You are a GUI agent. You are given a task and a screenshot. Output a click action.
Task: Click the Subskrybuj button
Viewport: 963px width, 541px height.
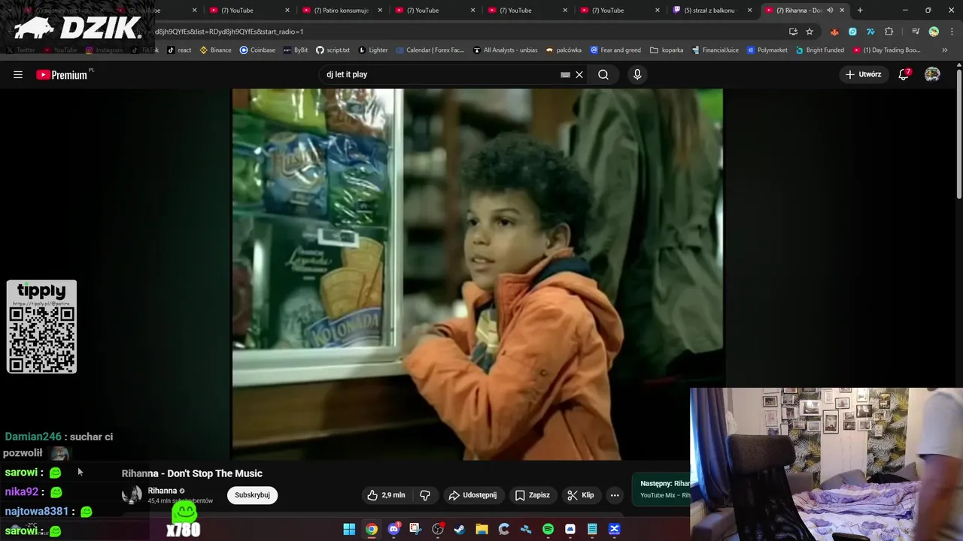tap(252, 495)
